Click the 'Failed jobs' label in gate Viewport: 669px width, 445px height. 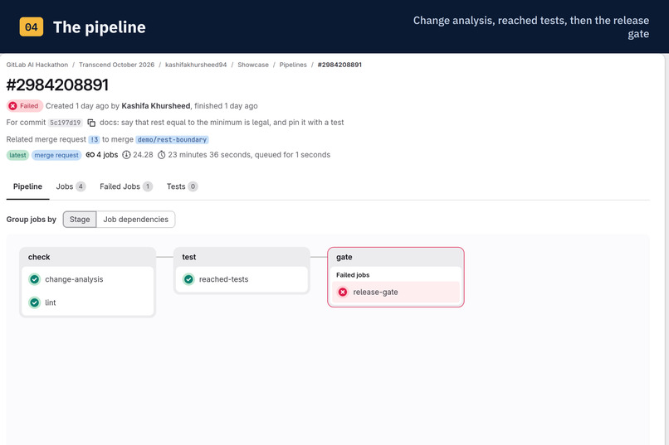coord(353,275)
